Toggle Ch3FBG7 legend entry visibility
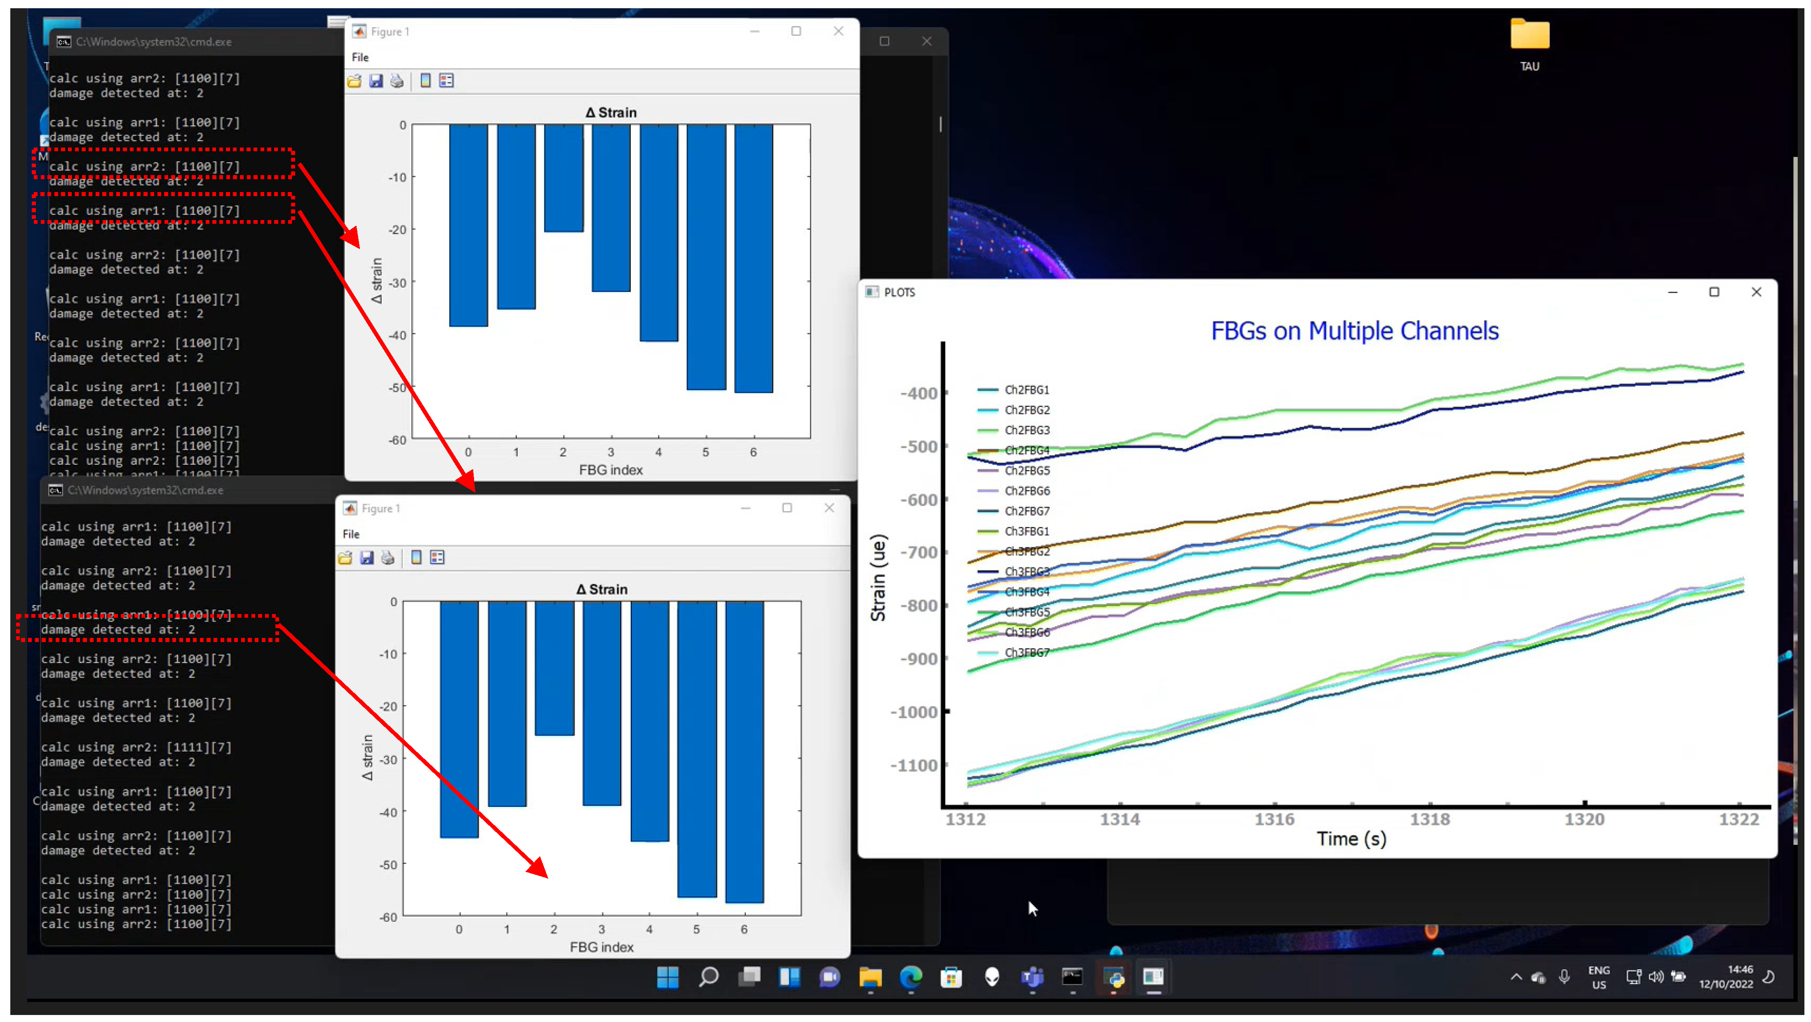 (1026, 653)
